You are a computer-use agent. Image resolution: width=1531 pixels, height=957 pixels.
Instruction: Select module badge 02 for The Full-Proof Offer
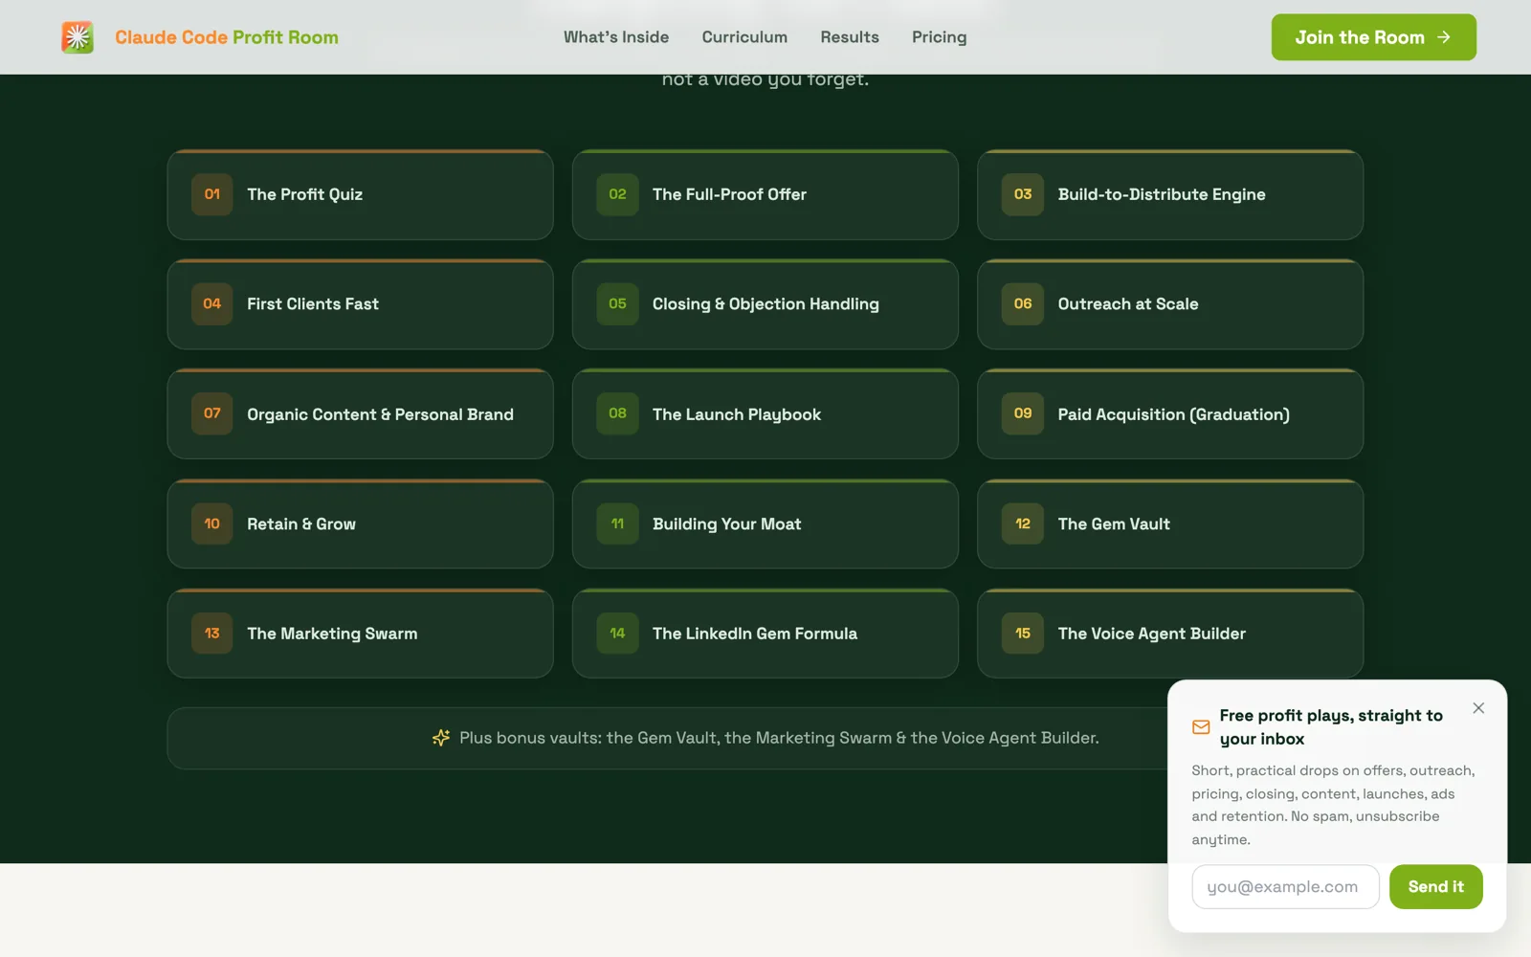click(x=617, y=194)
